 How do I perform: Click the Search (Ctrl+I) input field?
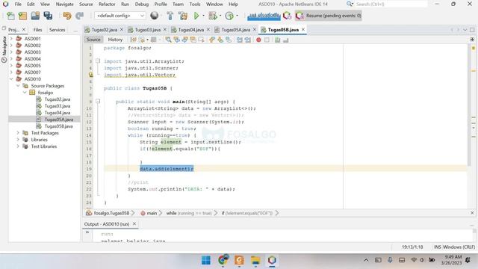[x=391, y=4]
